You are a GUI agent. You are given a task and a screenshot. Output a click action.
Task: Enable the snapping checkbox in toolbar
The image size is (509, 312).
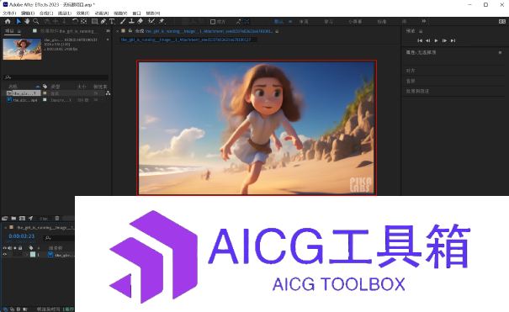coord(213,22)
